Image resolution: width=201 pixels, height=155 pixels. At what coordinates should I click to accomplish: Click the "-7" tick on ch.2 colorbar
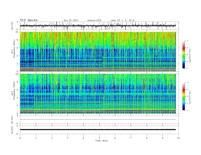click(187, 110)
